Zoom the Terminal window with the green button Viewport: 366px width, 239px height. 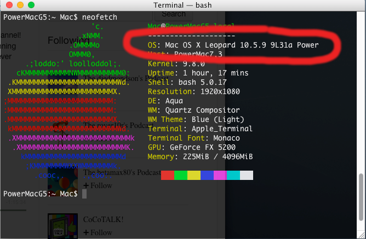31,5
